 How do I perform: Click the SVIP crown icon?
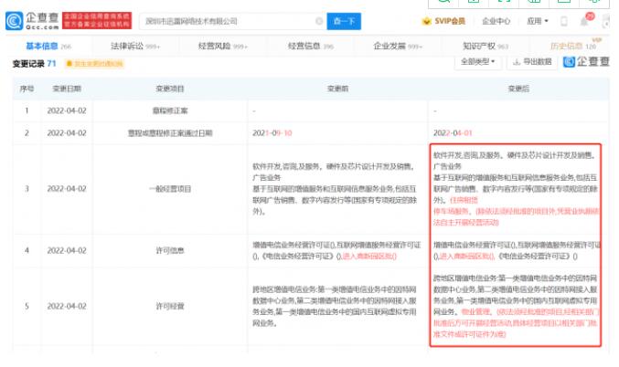pos(426,21)
